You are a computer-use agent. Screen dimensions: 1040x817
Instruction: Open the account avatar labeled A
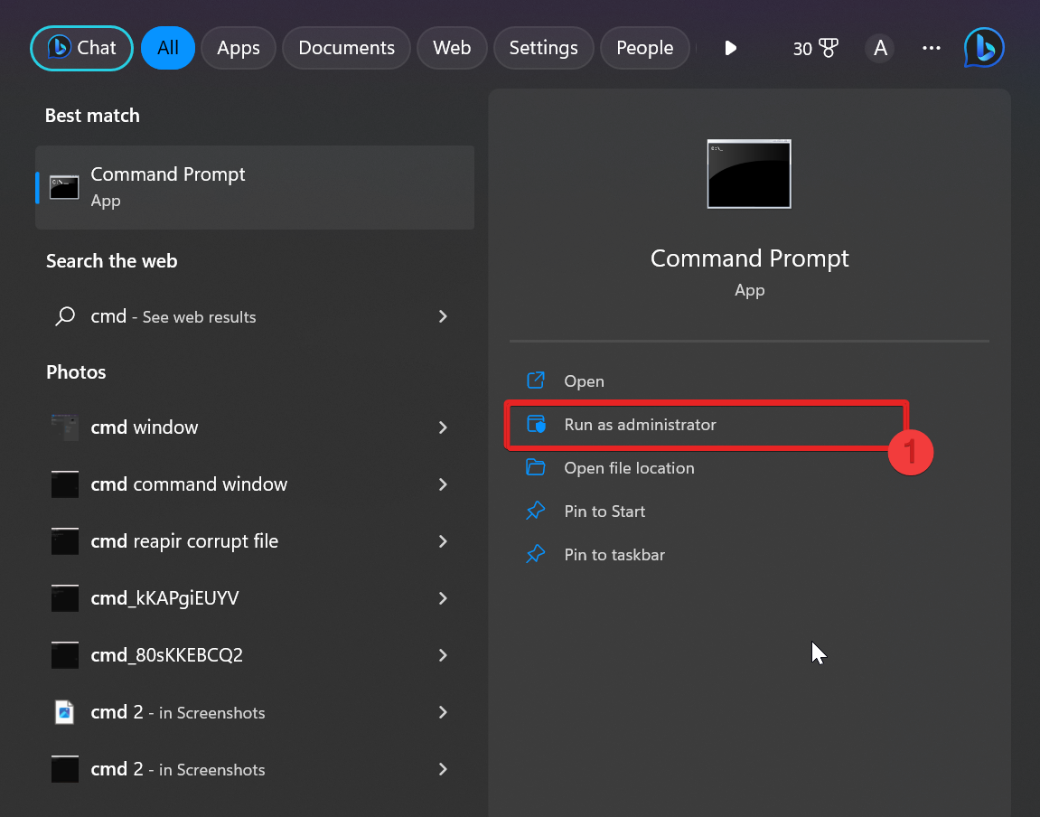(880, 48)
